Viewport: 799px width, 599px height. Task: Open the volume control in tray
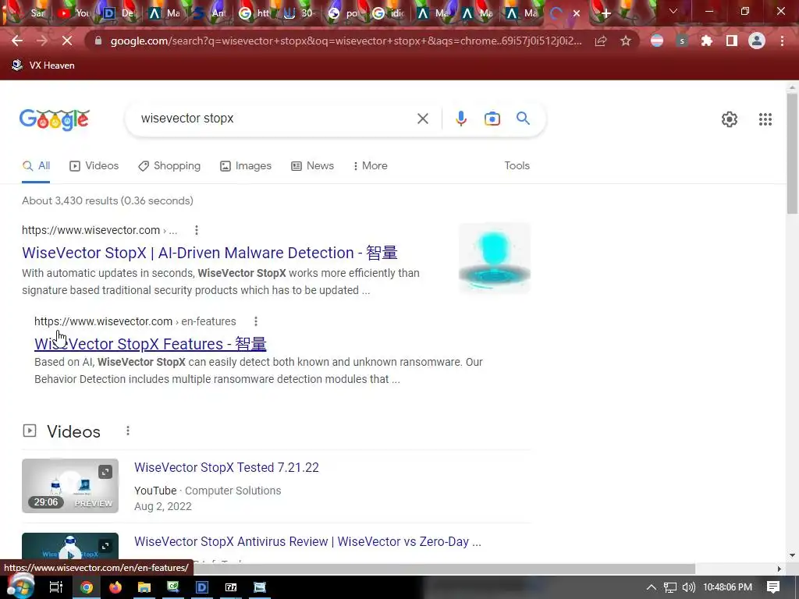point(688,587)
